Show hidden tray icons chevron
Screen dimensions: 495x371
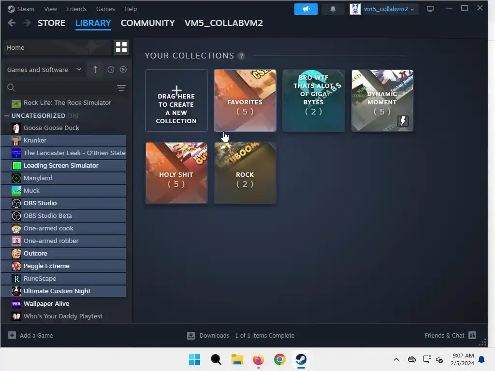point(396,359)
